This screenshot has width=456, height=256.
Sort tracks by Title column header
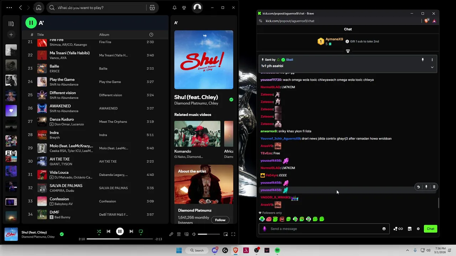pos(40,34)
